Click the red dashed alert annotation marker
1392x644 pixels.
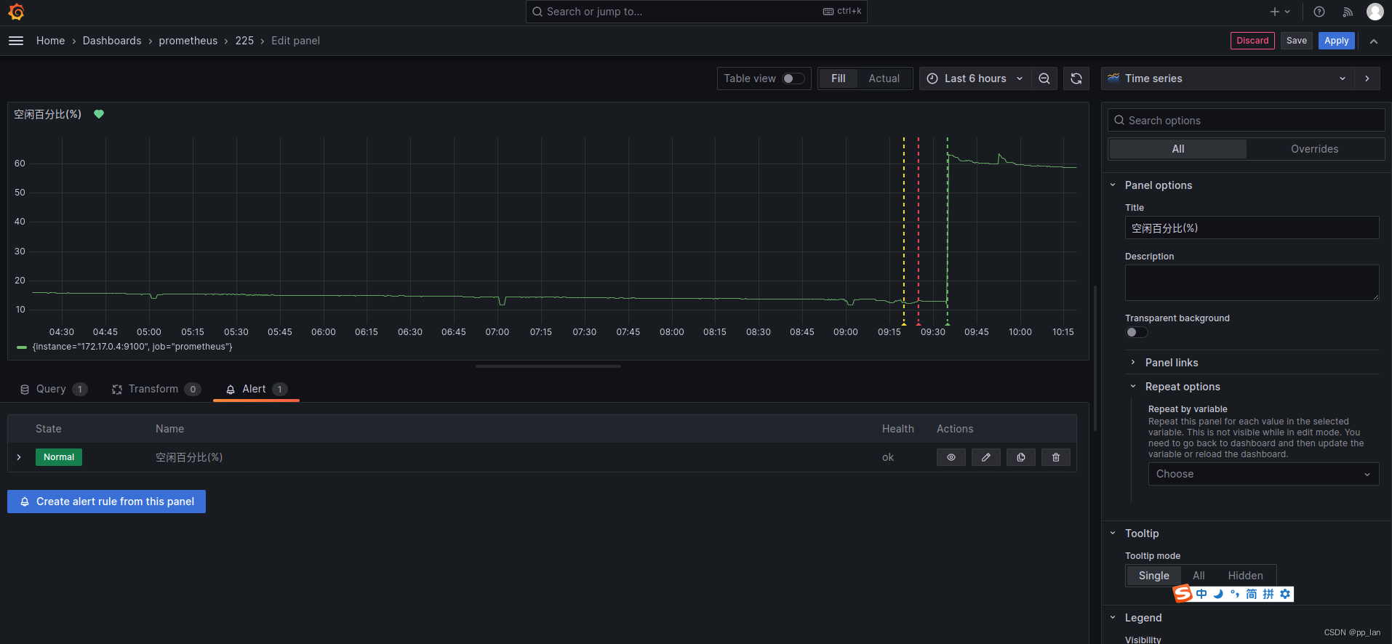pyautogui.click(x=919, y=323)
